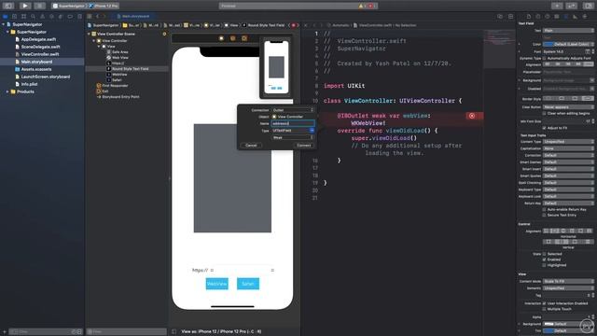The image size is (597, 336).
Task: Open the Source Control navigator icon
Action: [x=15, y=17]
